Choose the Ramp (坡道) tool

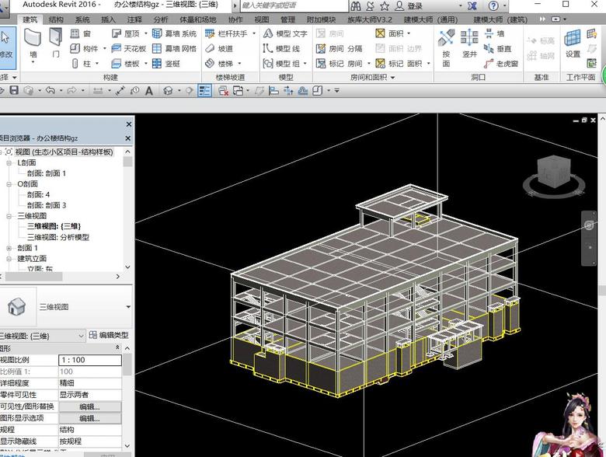click(219, 48)
